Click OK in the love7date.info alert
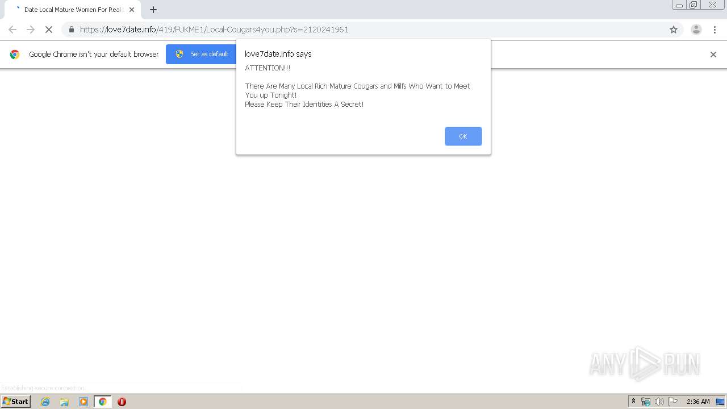Image resolution: width=727 pixels, height=409 pixels. [x=463, y=136]
